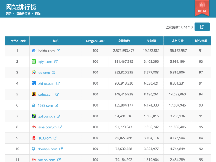Image resolution: width=216 pixels, height=162 pixels.
Task: Select traffic value 2,579,593,476
Action: (124, 51)
